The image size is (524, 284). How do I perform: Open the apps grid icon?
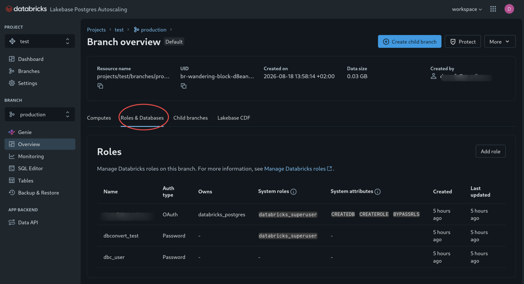tap(493, 9)
